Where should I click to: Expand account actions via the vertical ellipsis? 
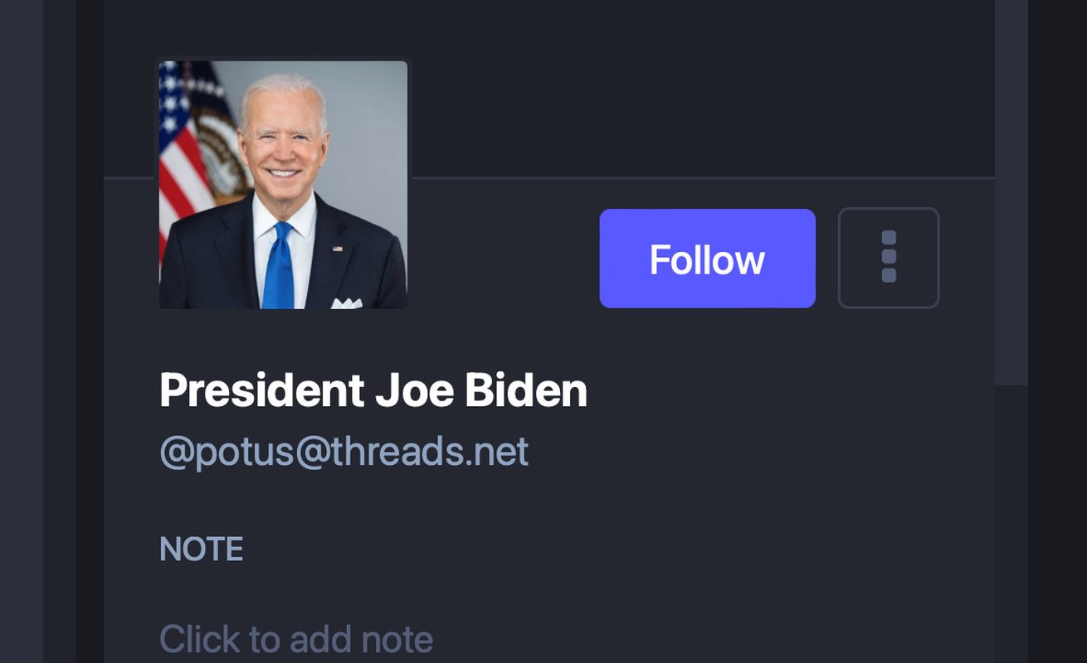click(x=889, y=258)
